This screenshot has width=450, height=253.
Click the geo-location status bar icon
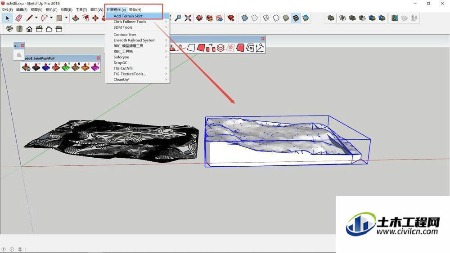pyautogui.click(x=4, y=249)
